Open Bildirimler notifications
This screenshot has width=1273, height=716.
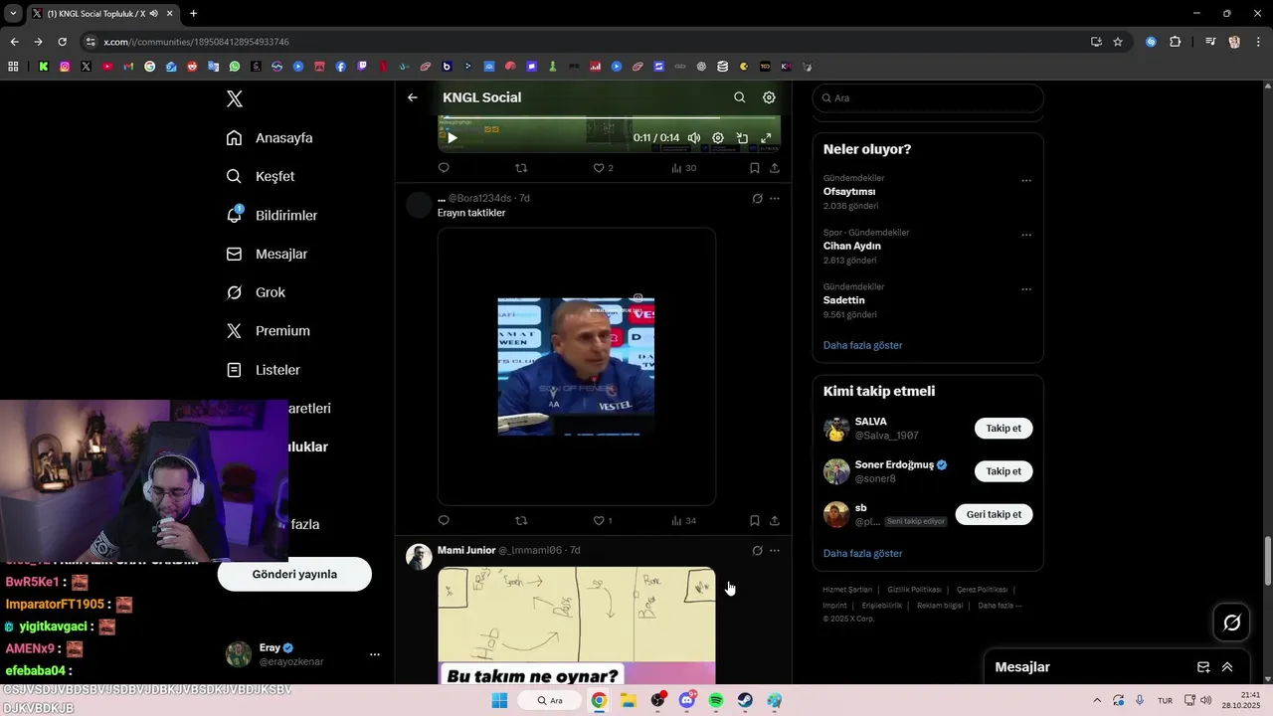(272, 215)
